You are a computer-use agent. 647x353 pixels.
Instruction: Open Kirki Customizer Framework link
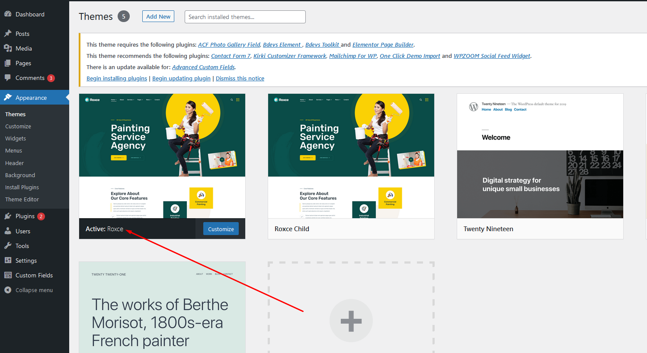290,56
